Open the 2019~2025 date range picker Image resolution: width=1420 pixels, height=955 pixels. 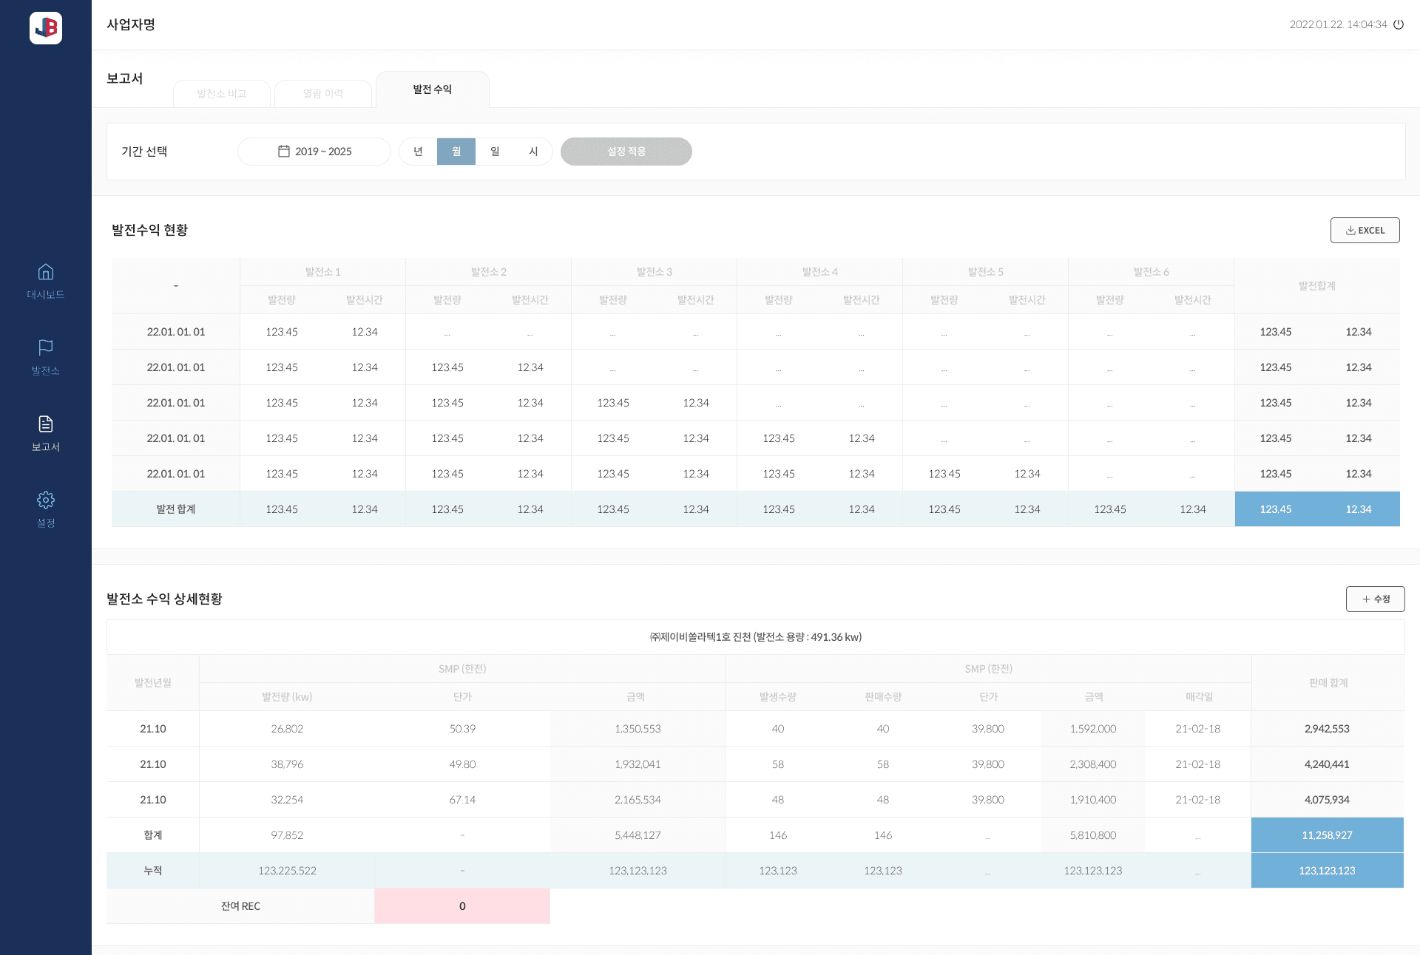tap(314, 151)
